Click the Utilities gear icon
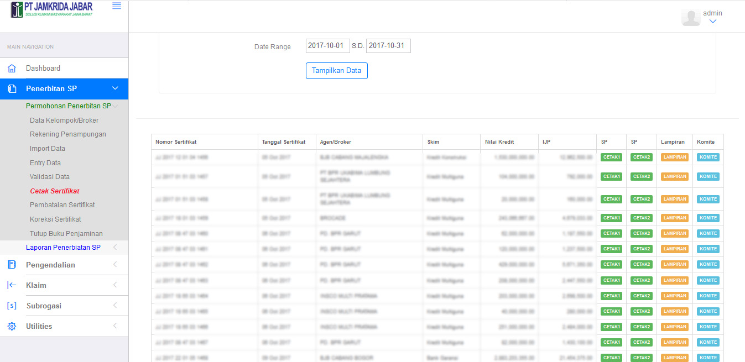Viewport: 745px width, 362px height. click(x=12, y=327)
